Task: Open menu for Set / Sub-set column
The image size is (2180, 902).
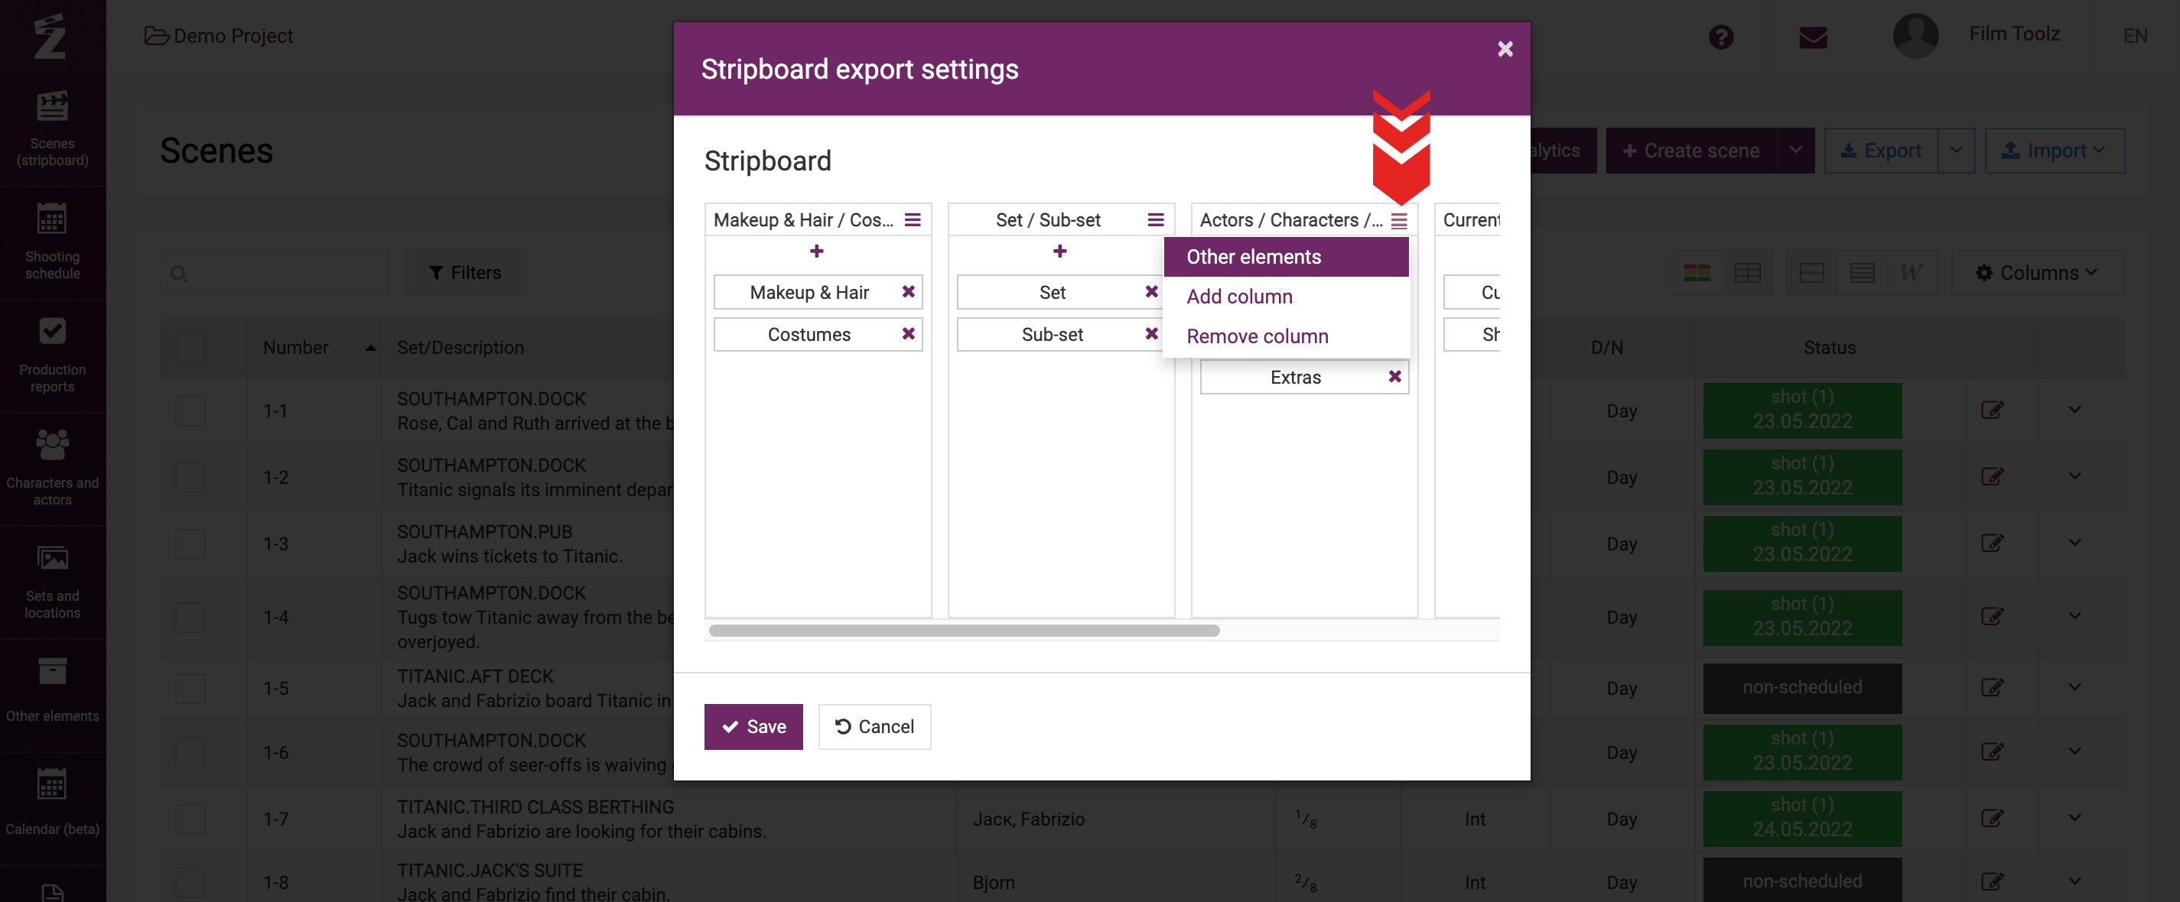Action: click(1155, 220)
